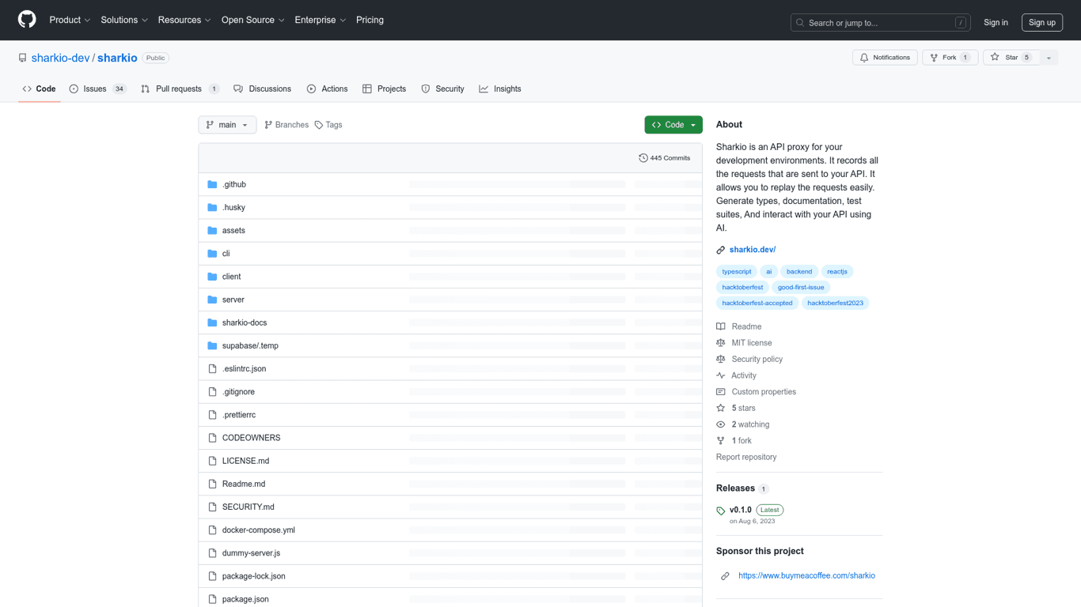Star the sharkio repository
This screenshot has height=607, width=1081.
coord(1010,58)
